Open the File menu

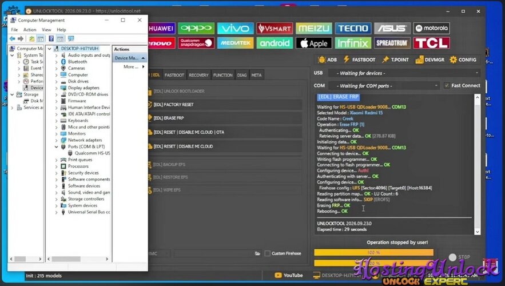[x=14, y=30]
